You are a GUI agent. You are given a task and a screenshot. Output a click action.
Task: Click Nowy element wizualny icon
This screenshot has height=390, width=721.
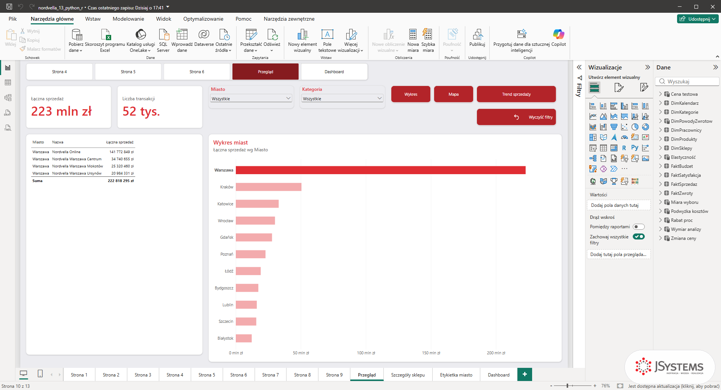[x=302, y=41]
